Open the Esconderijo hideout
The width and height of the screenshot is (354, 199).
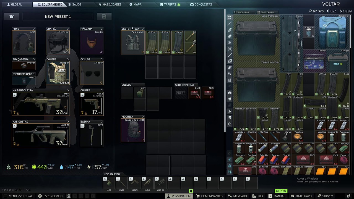pyautogui.click(x=50, y=196)
